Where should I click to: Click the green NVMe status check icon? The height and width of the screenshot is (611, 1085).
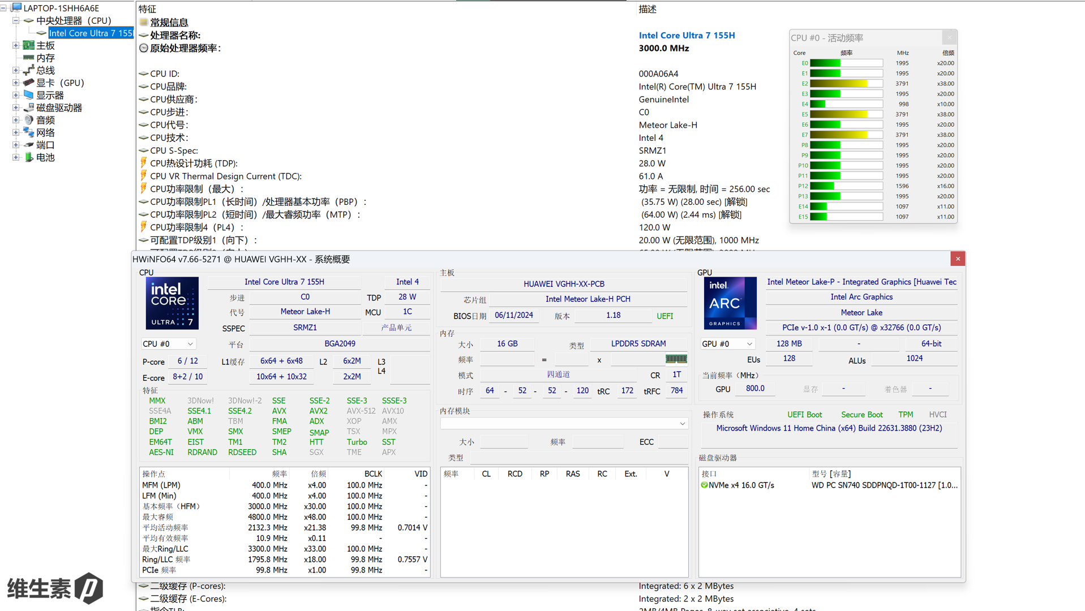click(704, 485)
